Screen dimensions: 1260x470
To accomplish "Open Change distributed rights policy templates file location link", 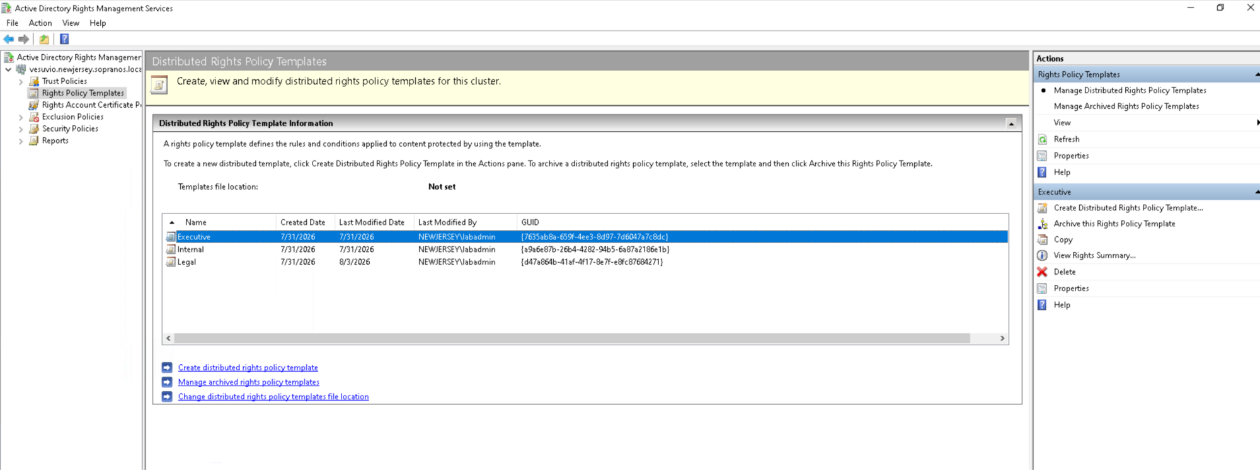I will (273, 396).
